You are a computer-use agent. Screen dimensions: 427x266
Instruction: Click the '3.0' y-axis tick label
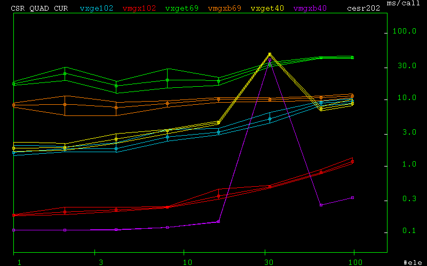pos(409,132)
